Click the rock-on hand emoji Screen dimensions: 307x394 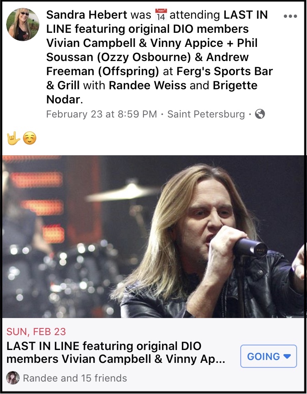coord(13,138)
